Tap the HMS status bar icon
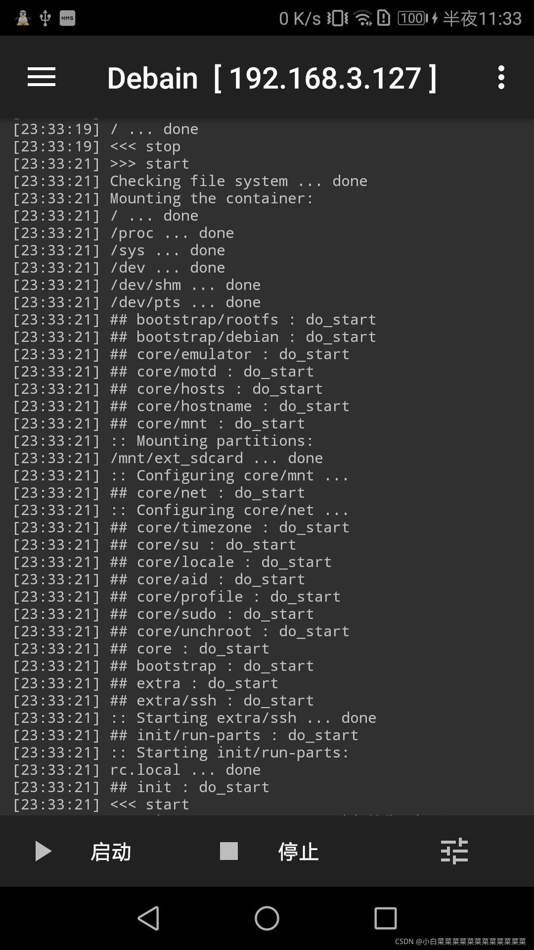This screenshot has width=534, height=950. tap(67, 18)
